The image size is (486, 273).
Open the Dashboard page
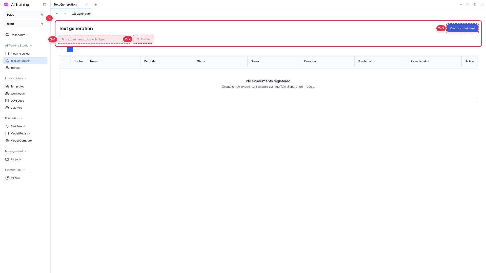tap(25, 35)
